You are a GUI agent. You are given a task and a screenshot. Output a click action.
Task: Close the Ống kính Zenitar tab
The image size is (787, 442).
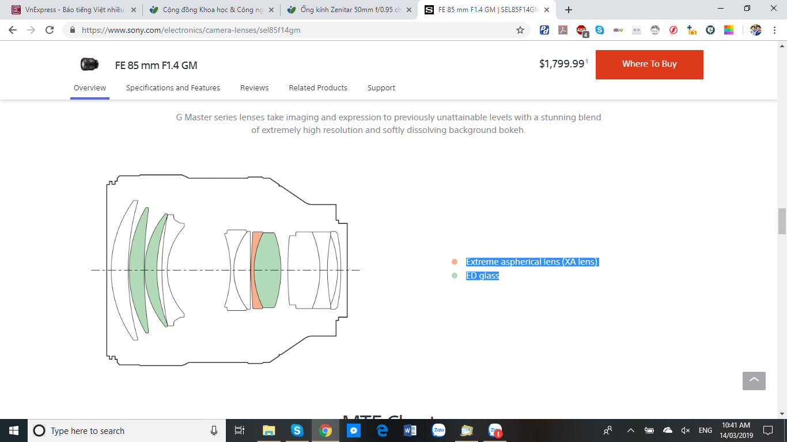[x=408, y=10]
